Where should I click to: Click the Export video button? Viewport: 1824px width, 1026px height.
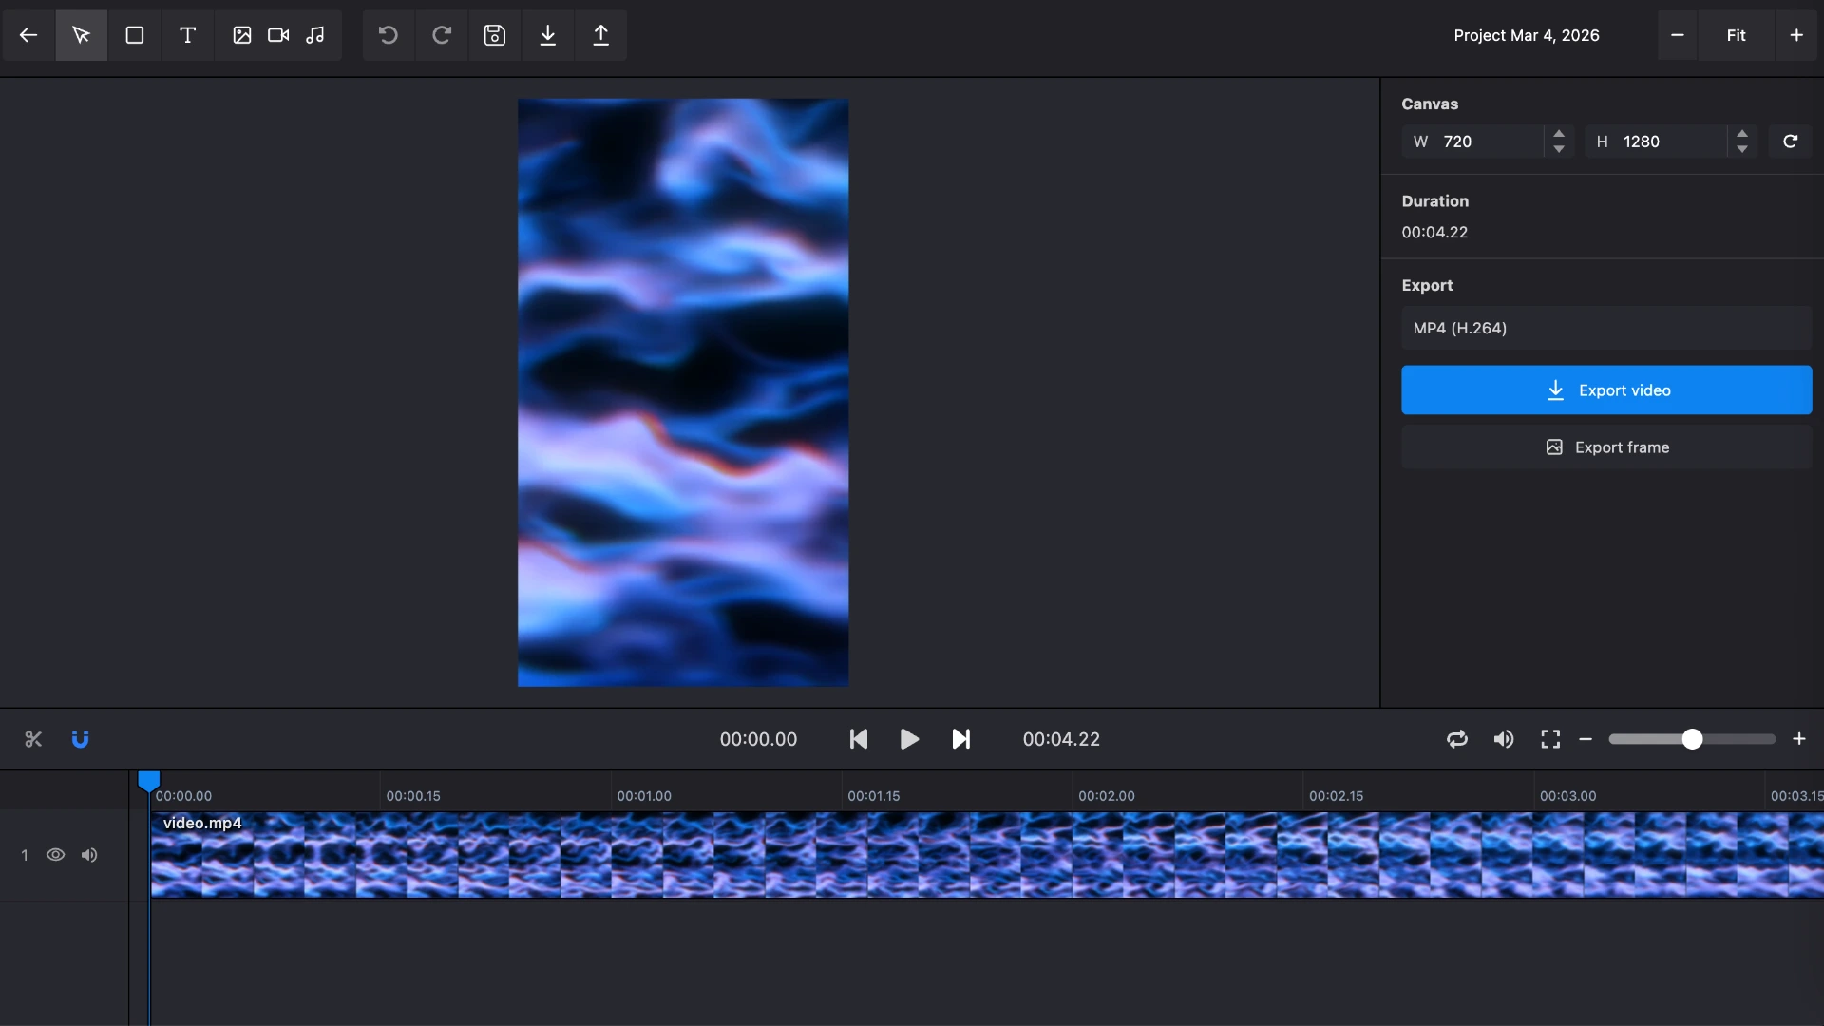click(1605, 389)
